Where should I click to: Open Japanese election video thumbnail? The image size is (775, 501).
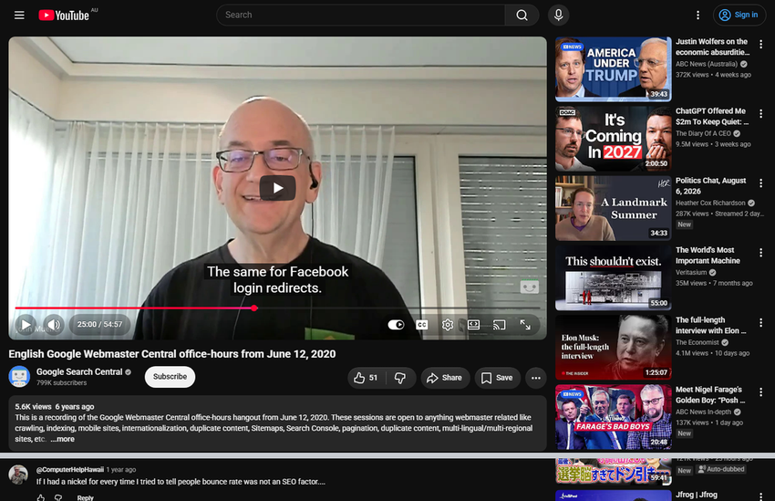click(x=614, y=471)
